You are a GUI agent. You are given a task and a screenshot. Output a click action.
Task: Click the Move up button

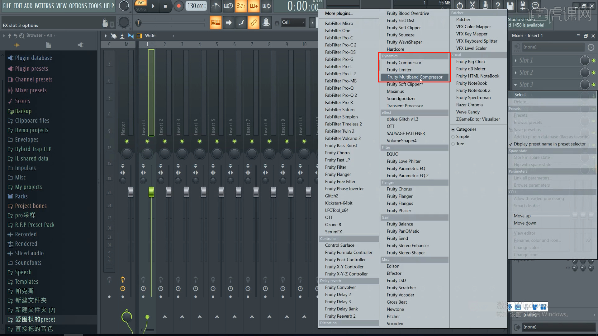pyautogui.click(x=522, y=216)
